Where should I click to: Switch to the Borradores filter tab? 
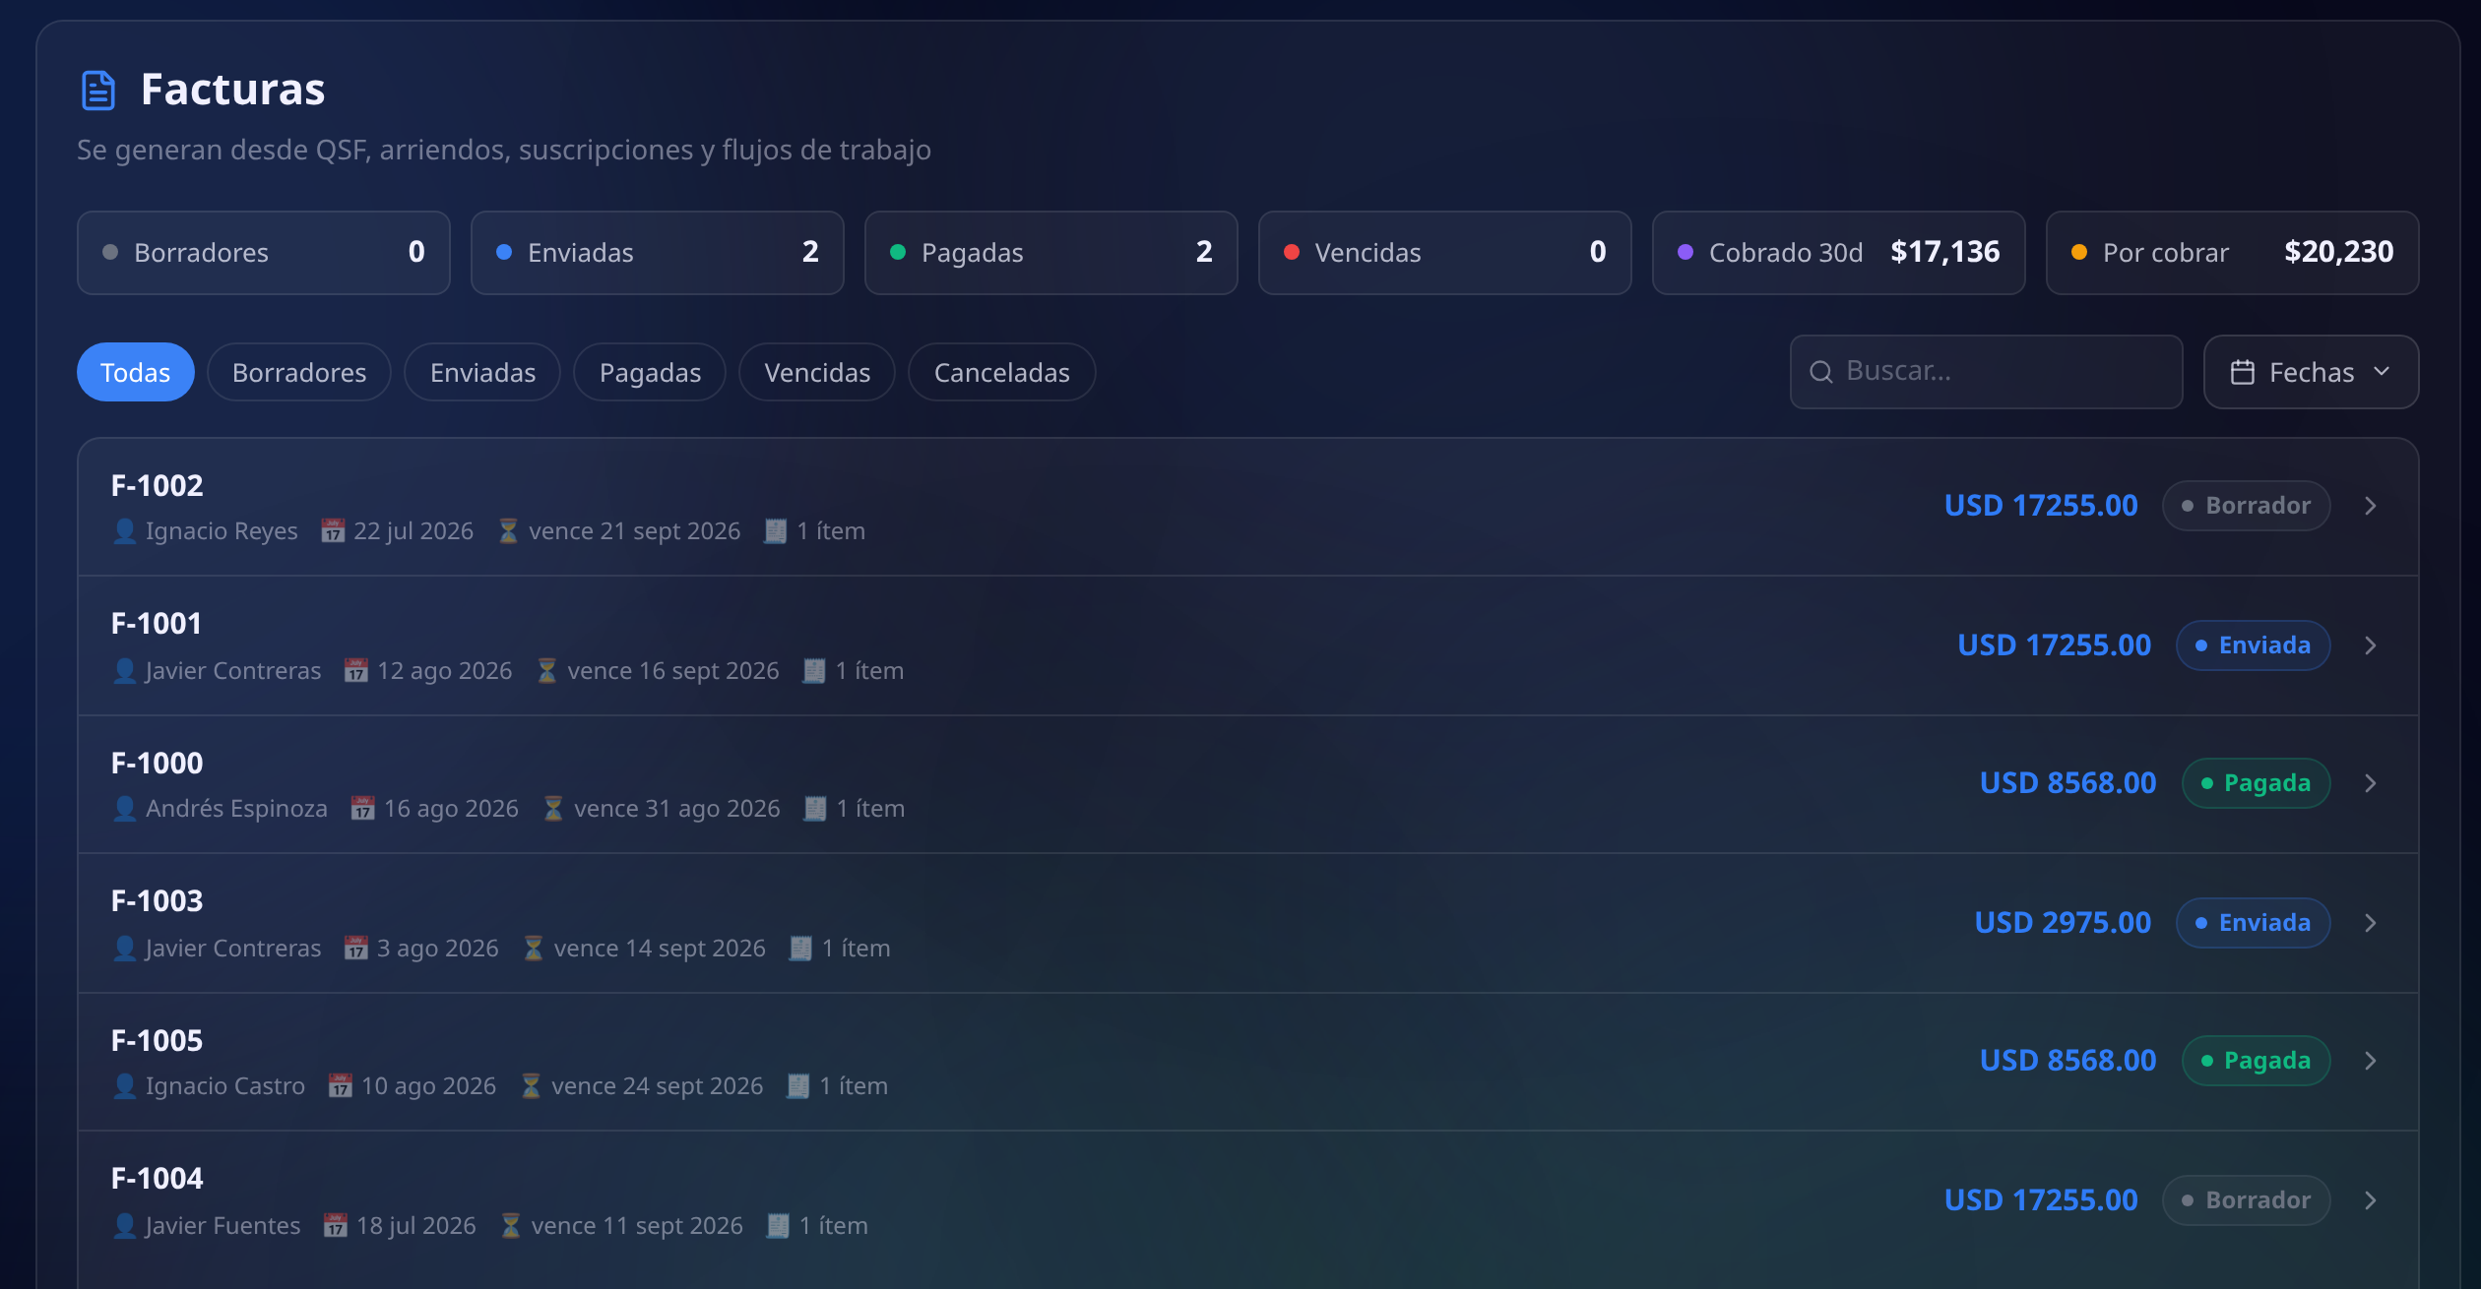coord(299,372)
